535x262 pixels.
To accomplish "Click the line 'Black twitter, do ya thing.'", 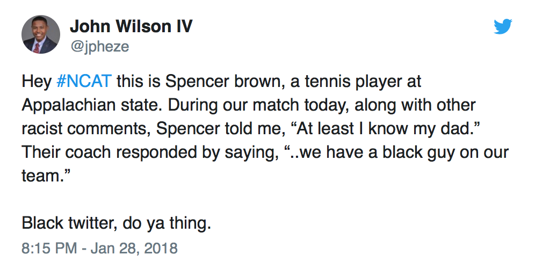I will click(117, 223).
